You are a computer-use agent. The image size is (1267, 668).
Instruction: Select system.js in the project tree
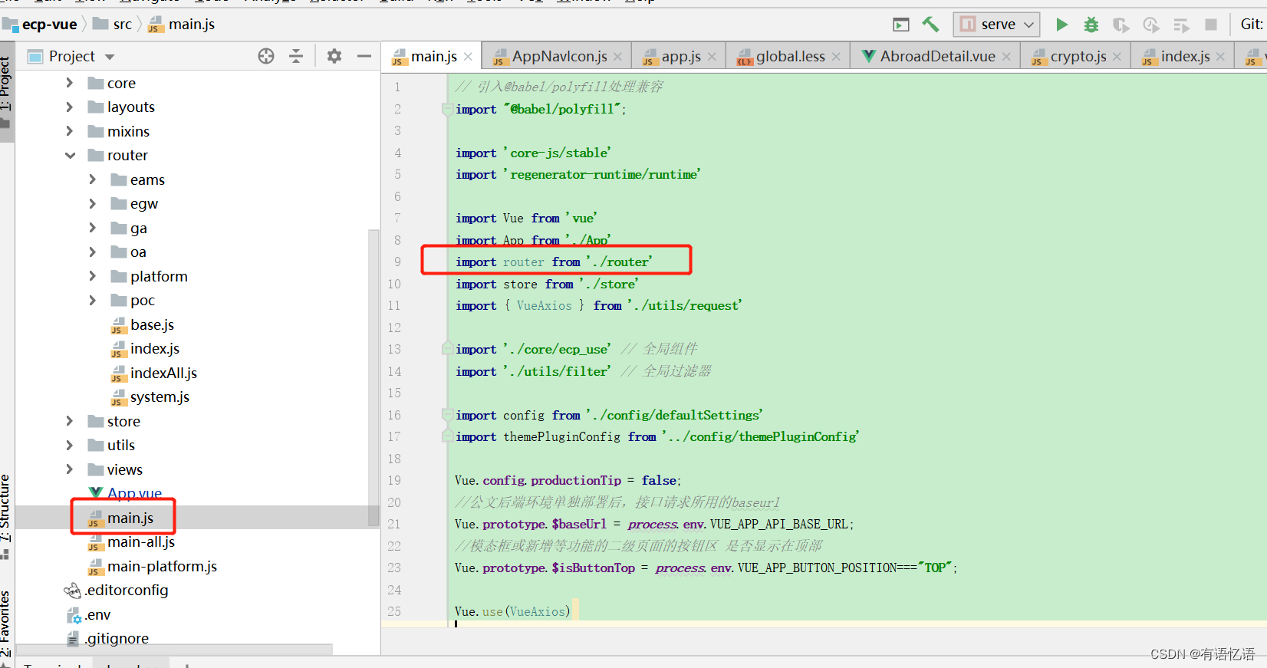click(x=150, y=397)
